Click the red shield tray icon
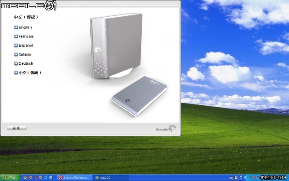The width and height of the screenshot is (289, 181). [254, 178]
